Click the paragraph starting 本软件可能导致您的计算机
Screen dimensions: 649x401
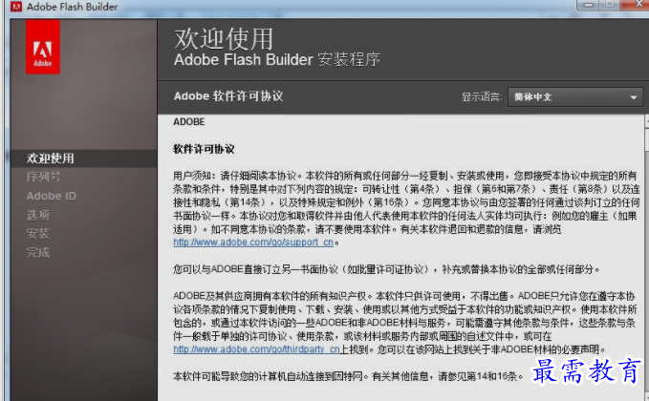point(348,376)
